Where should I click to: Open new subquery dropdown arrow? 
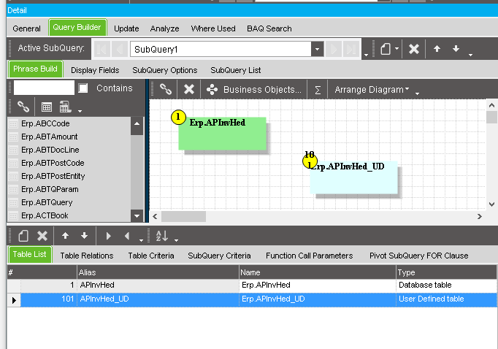[397, 49]
